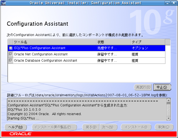The width and height of the screenshot is (178, 138).
Task: Click the 再試行(R) retry button
Action: [143, 87]
